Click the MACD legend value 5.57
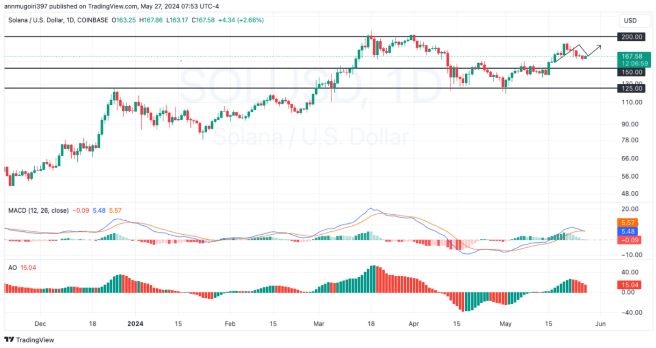This screenshot has height=348, width=656. pyautogui.click(x=115, y=210)
